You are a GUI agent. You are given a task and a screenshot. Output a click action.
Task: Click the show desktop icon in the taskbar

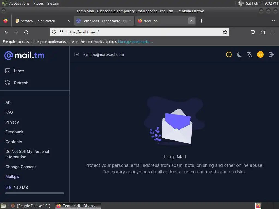[3, 206]
